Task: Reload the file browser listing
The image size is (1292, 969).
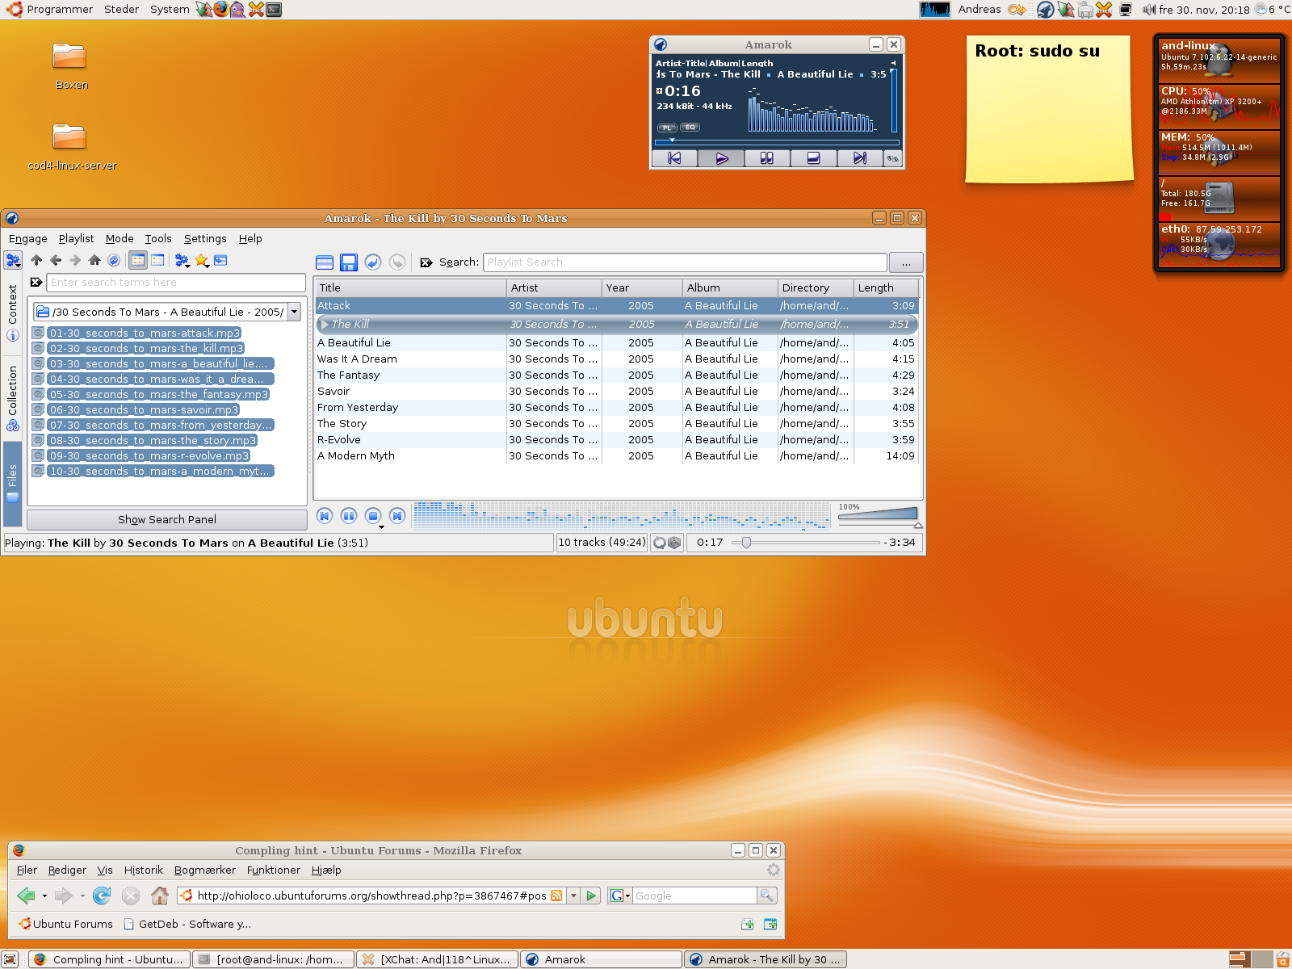Action: coord(114,260)
